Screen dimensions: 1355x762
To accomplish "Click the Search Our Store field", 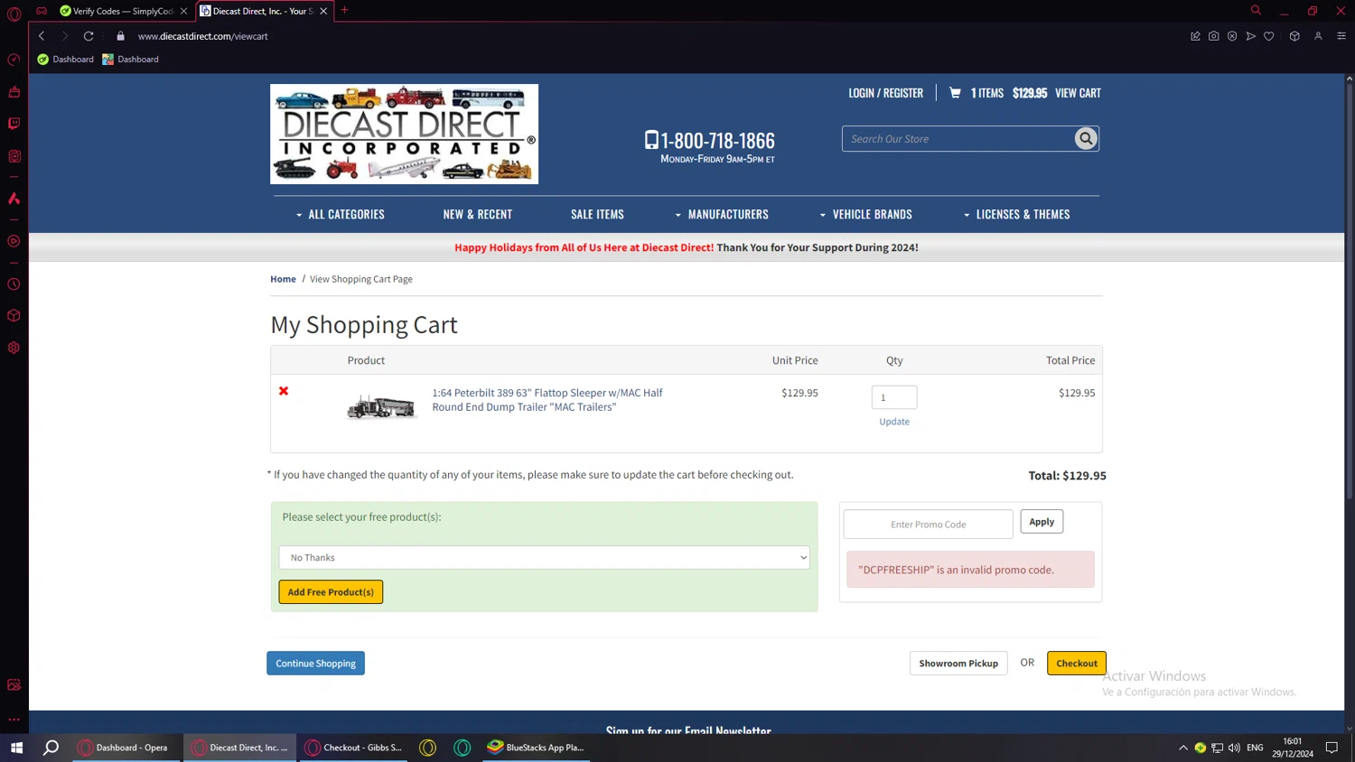I will tap(958, 139).
